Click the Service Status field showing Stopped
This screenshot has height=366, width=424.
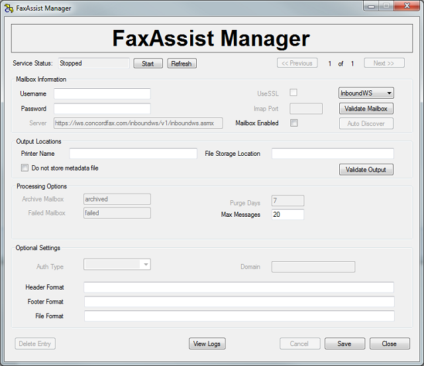pyautogui.click(x=94, y=63)
